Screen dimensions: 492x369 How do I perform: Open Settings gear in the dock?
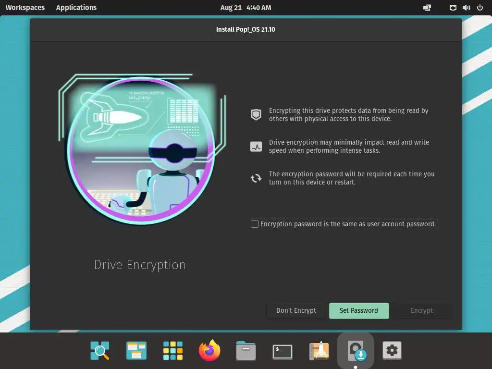[x=392, y=350]
